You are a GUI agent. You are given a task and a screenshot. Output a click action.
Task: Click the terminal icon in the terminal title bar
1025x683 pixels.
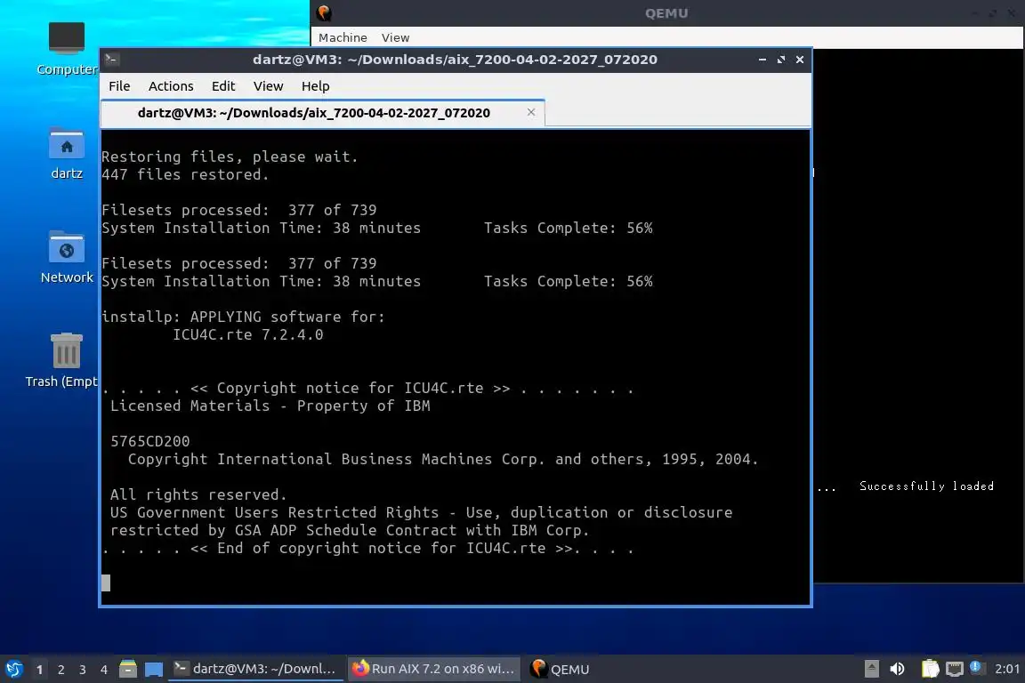click(111, 60)
